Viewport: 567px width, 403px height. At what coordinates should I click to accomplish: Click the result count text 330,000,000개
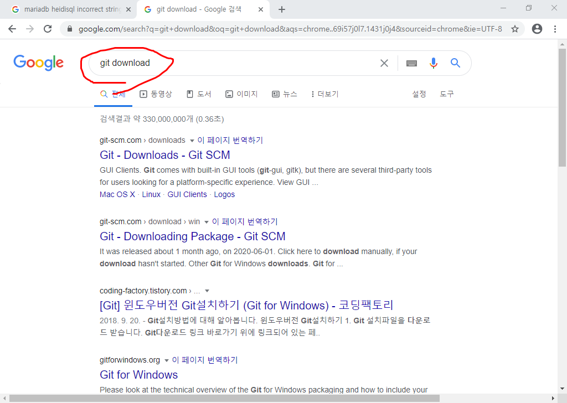click(x=168, y=119)
